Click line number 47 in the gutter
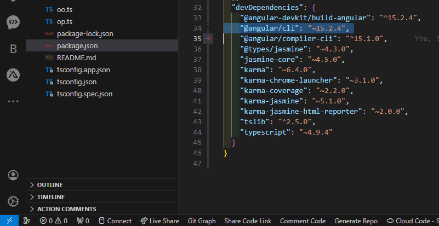Image resolution: width=439 pixels, height=226 pixels. pyautogui.click(x=197, y=164)
